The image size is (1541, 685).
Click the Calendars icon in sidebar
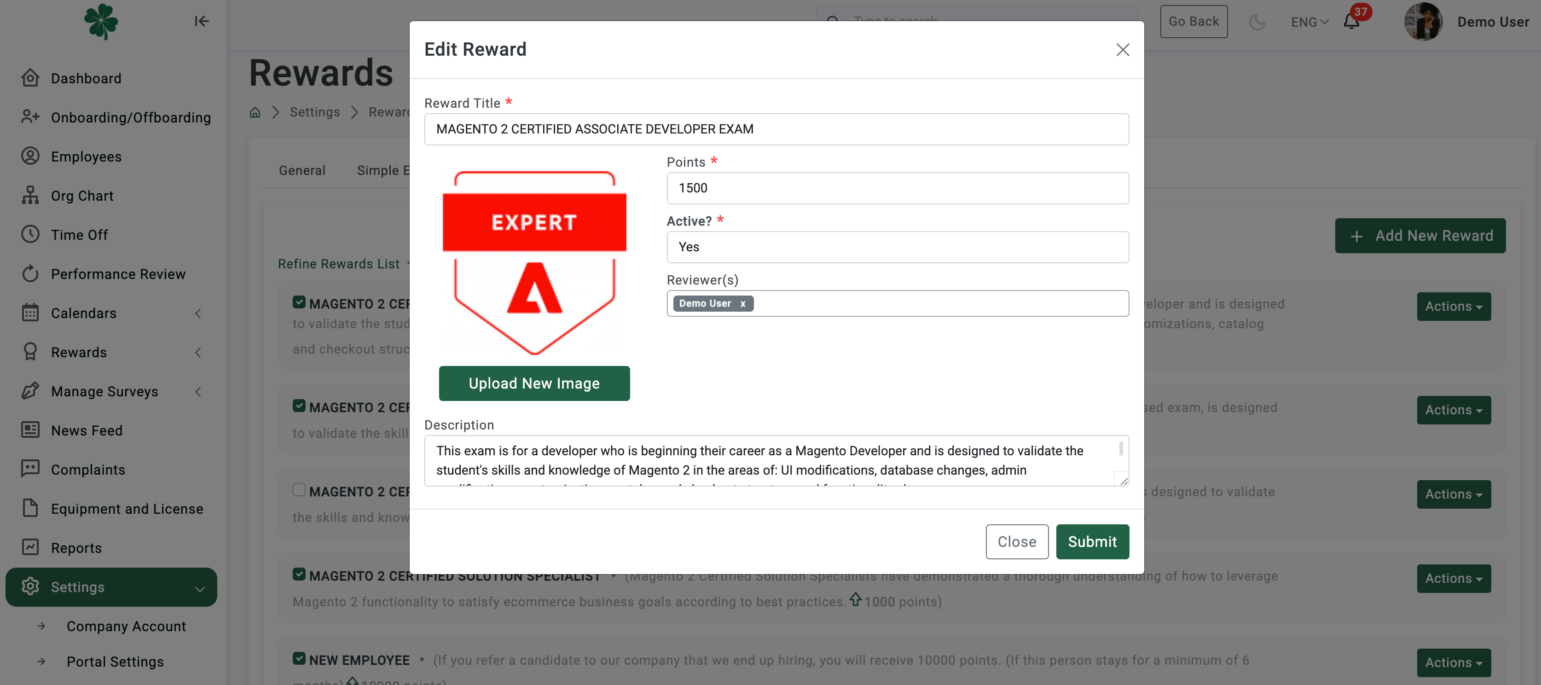[30, 313]
